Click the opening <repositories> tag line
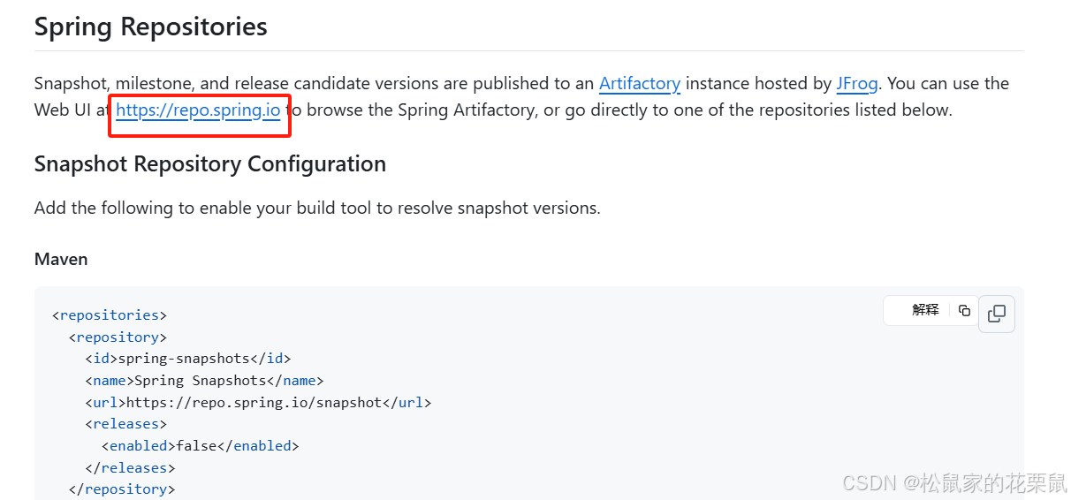The height and width of the screenshot is (500, 1071). pyautogui.click(x=110, y=314)
